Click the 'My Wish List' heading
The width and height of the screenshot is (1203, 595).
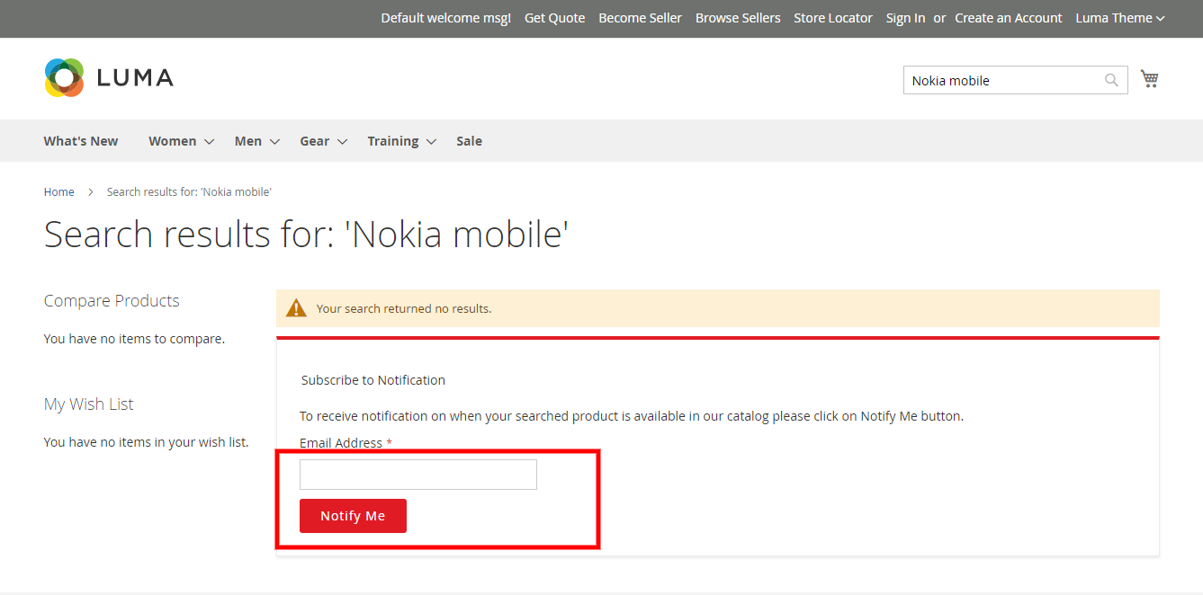[x=89, y=404]
